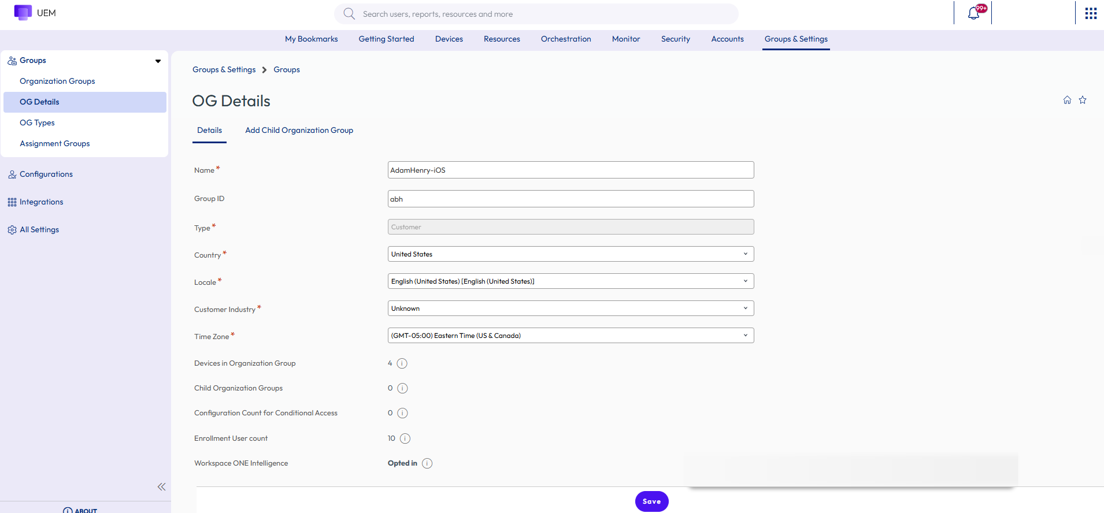The width and height of the screenshot is (1104, 513).
Task: Show info for Child Organization Groups
Action: 403,388
